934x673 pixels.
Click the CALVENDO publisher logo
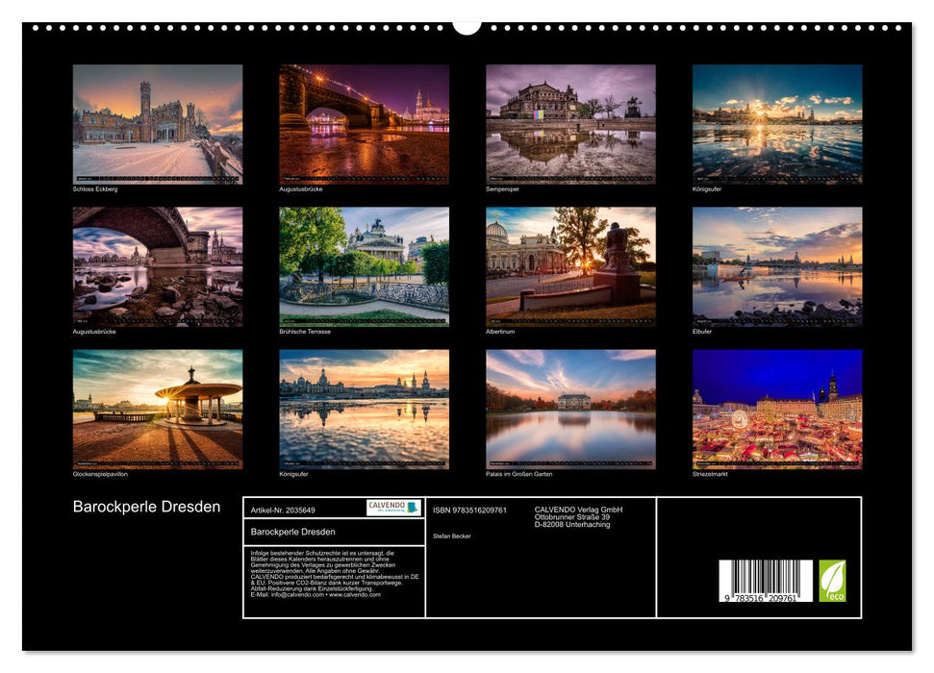tap(389, 507)
